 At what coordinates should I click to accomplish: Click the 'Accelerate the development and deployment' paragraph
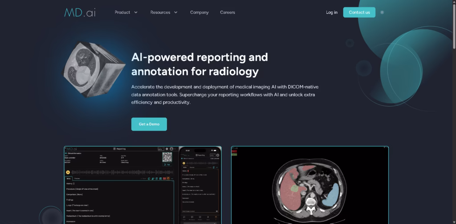tap(225, 95)
